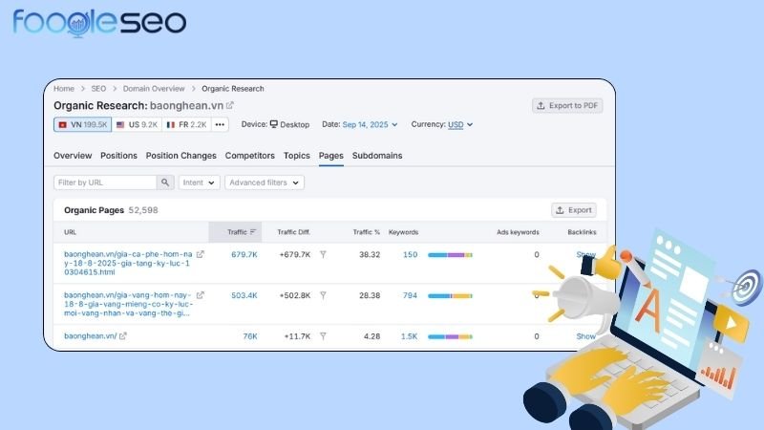Switch to the Competitors tab
The image size is (764, 430).
click(249, 156)
